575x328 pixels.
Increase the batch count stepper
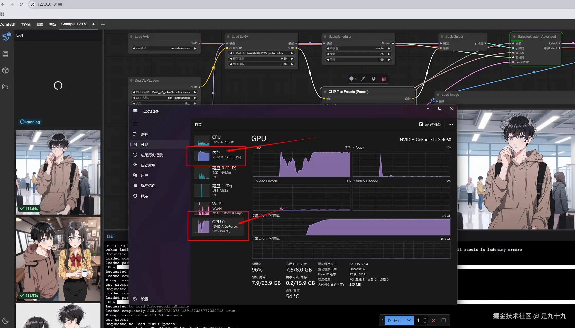(425, 319)
